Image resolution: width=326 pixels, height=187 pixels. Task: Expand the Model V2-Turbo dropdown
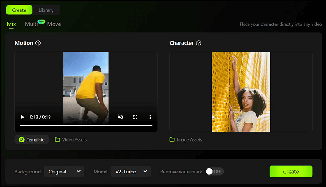(x=130, y=172)
